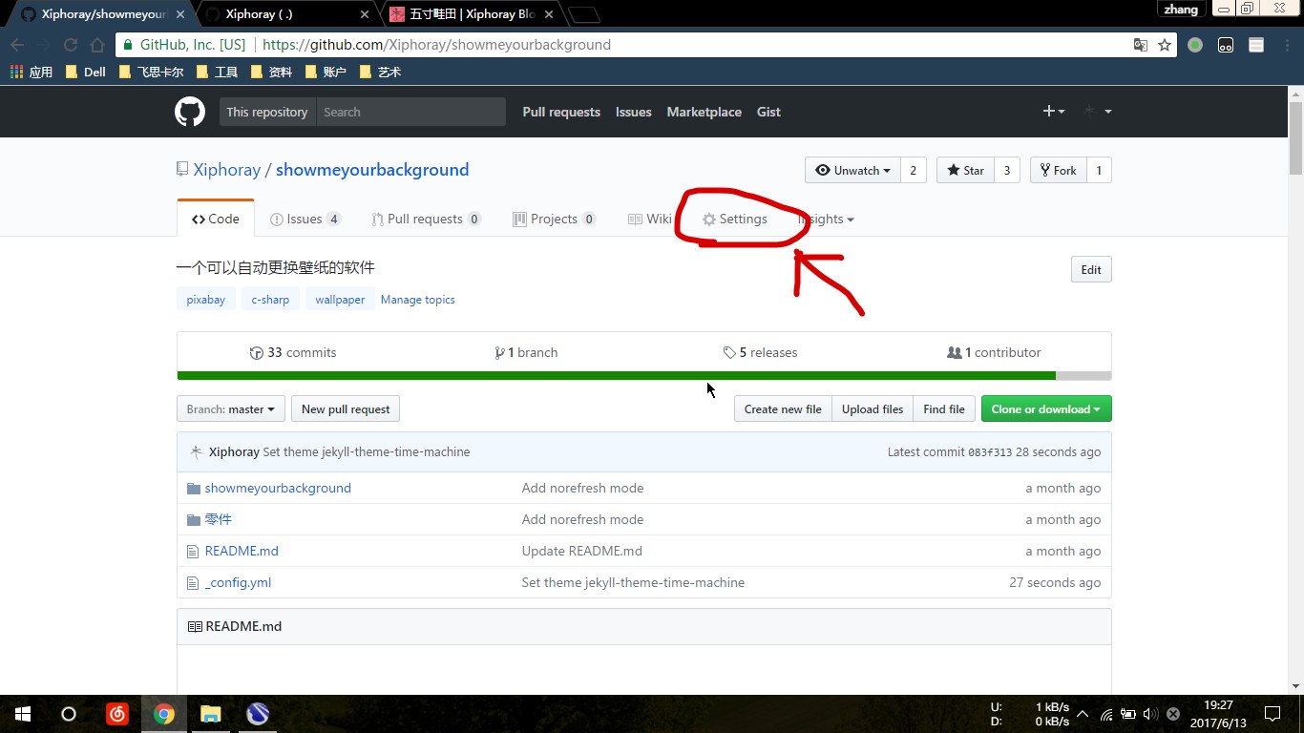Open the showmeyourbackground folder

click(x=277, y=488)
